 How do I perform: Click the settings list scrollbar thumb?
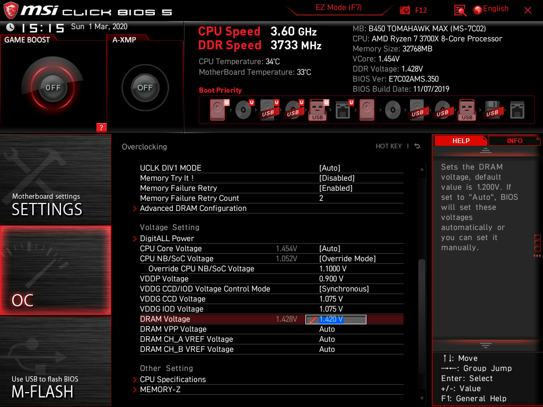tap(422, 317)
